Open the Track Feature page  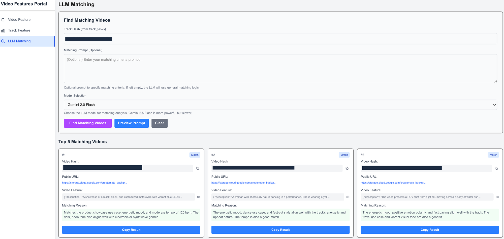(19, 30)
